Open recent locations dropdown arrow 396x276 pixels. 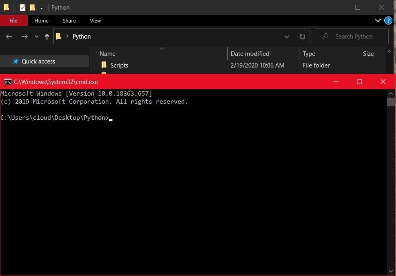[37, 37]
